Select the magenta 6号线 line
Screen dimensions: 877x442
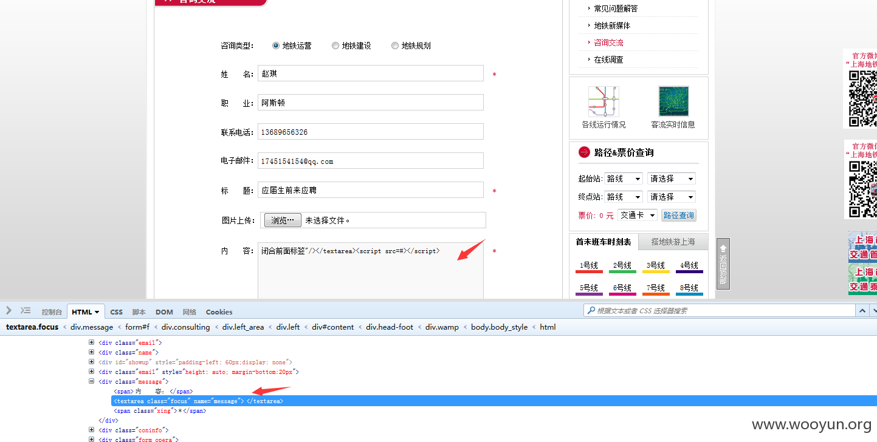(x=622, y=289)
